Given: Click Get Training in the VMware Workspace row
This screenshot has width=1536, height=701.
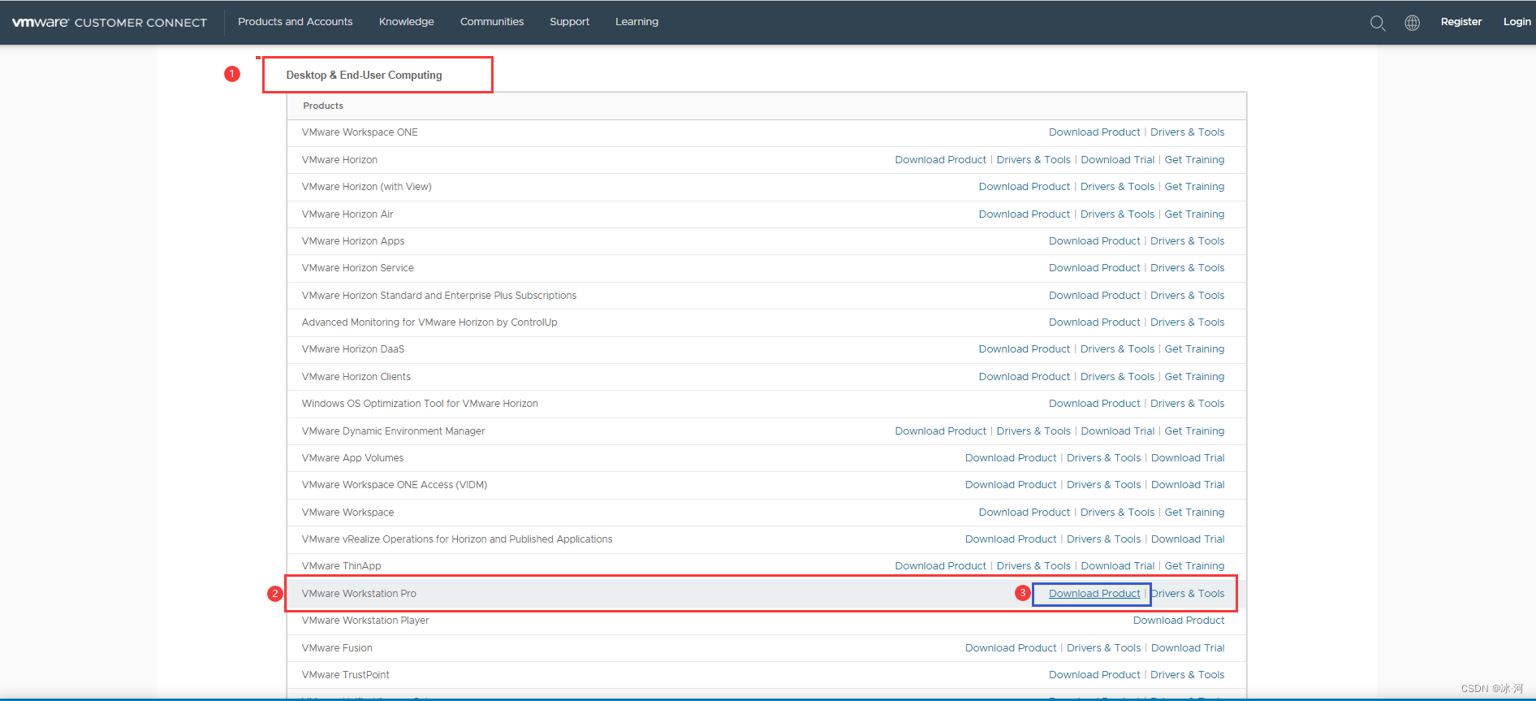Looking at the screenshot, I should point(1195,513).
